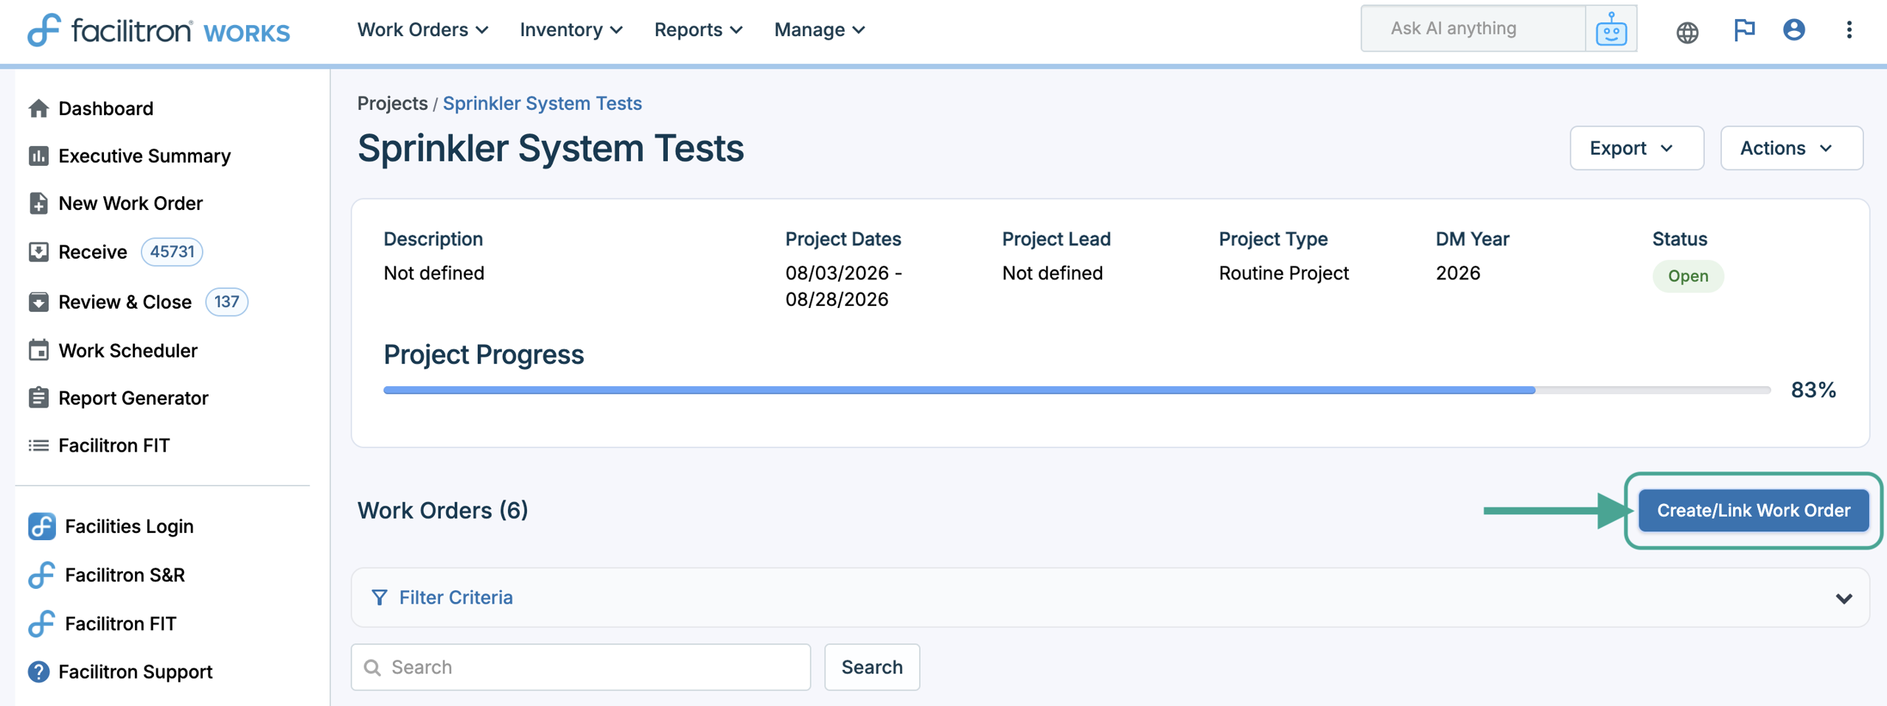Go back to Projects breadcrumb
Image resolution: width=1887 pixels, height=706 pixels.
tap(392, 103)
